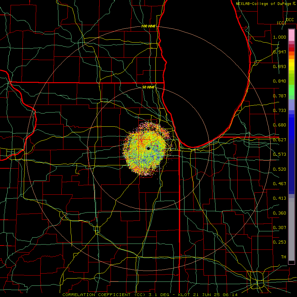This screenshot has width=297, height=297.
Task: Click the 0.733 scale value
Action: point(280,111)
